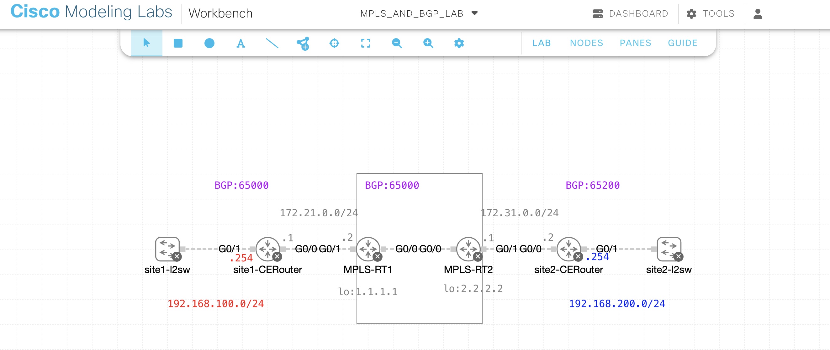The image size is (830, 350).
Task: Click the zoom-in magnifier icon
Action: click(x=428, y=43)
